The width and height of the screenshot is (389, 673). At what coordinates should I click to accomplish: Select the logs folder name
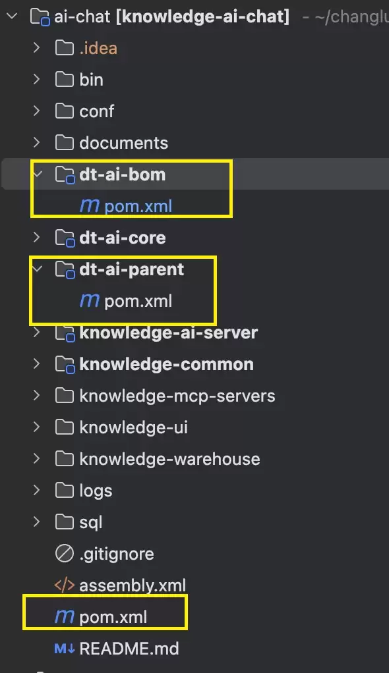[x=96, y=491]
